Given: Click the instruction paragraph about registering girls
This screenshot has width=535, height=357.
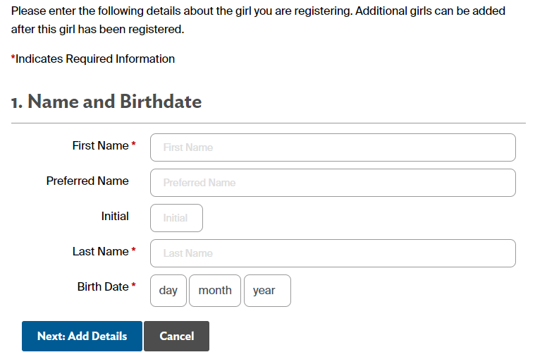Looking at the screenshot, I should click(258, 20).
